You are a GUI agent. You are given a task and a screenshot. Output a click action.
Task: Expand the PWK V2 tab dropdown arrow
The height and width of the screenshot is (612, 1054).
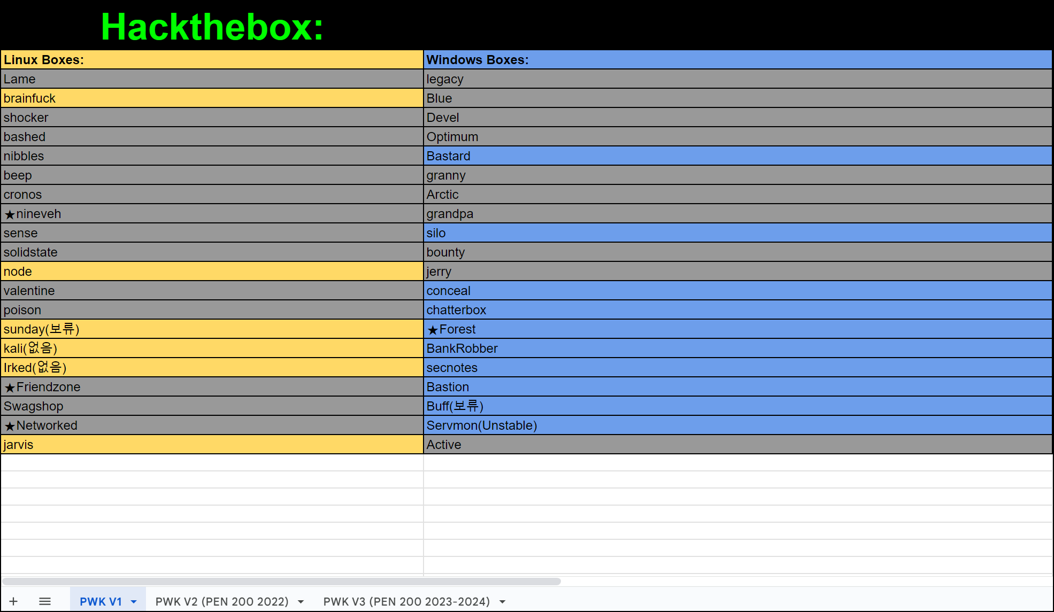tap(301, 602)
